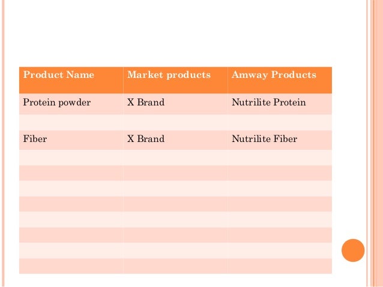Click empty cell directly below Fiber
The height and width of the screenshot is (287, 383).
(x=71, y=158)
